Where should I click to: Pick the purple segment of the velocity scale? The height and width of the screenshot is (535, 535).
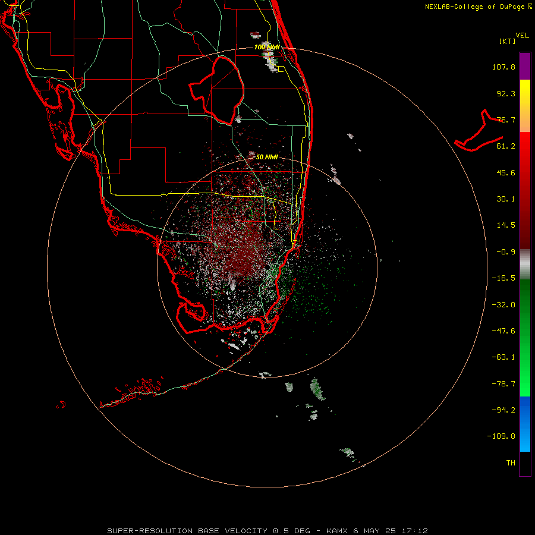pos(525,66)
